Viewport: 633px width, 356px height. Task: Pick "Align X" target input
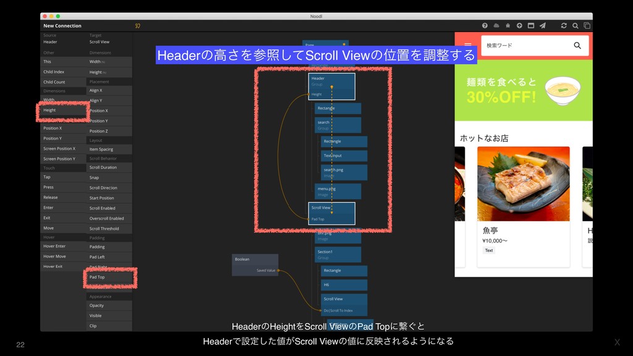pyautogui.click(x=109, y=90)
